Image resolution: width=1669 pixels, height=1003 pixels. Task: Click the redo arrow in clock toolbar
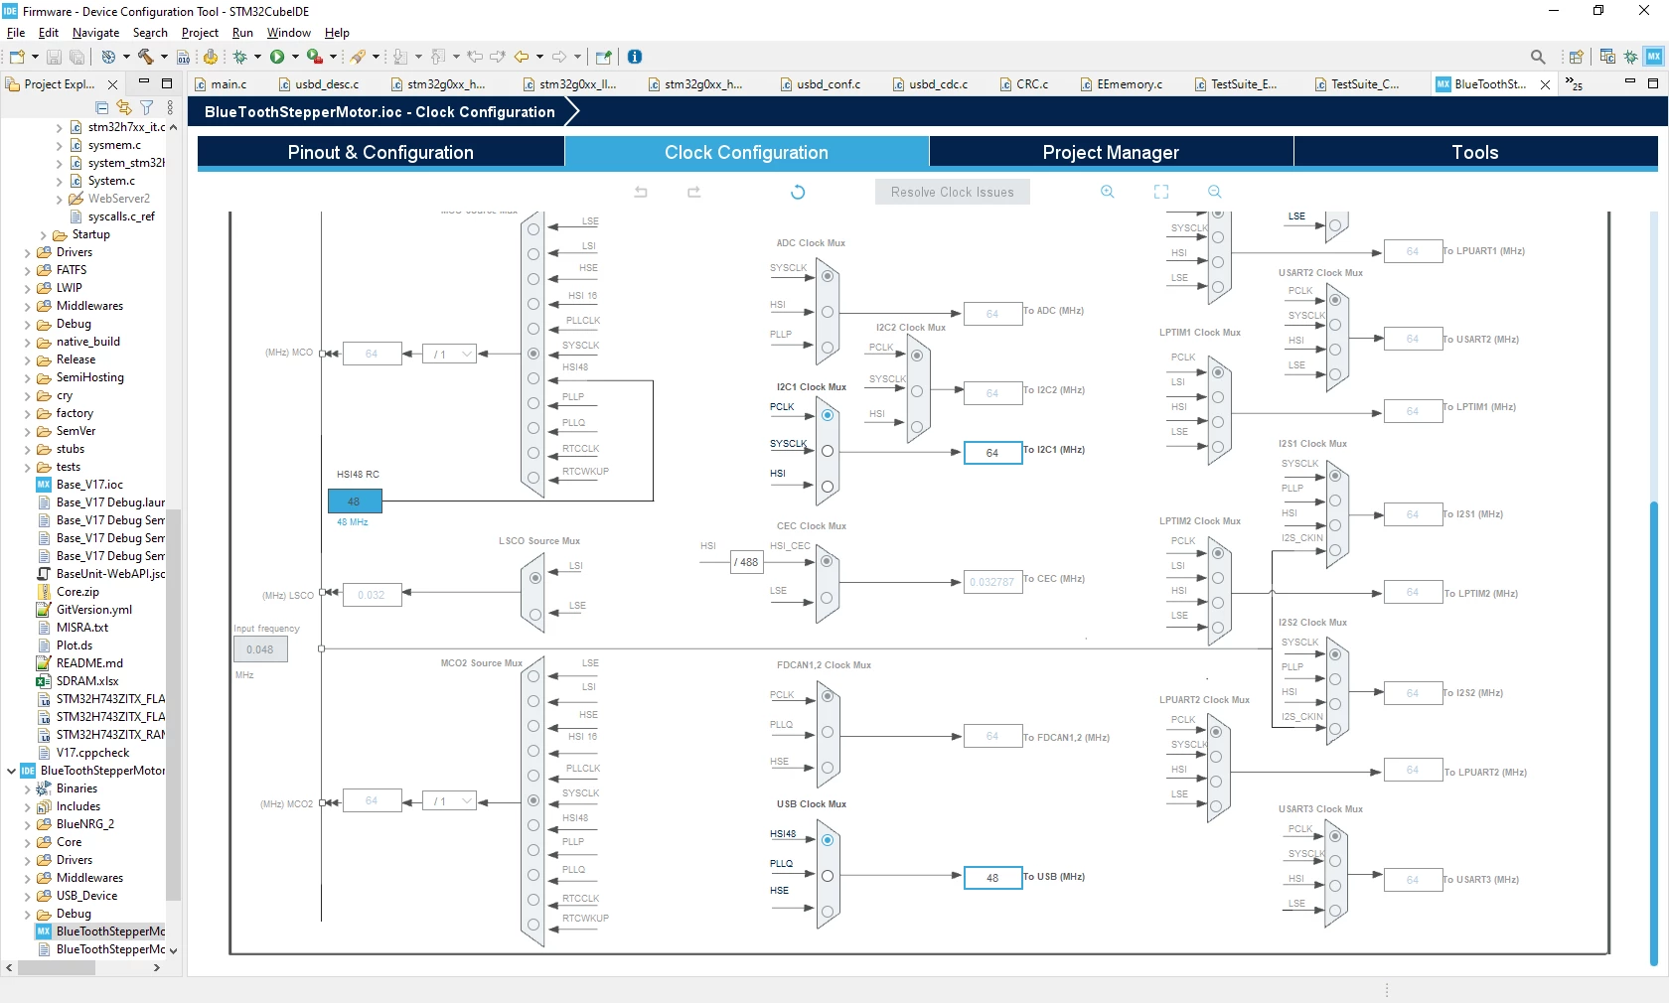pyautogui.click(x=694, y=192)
